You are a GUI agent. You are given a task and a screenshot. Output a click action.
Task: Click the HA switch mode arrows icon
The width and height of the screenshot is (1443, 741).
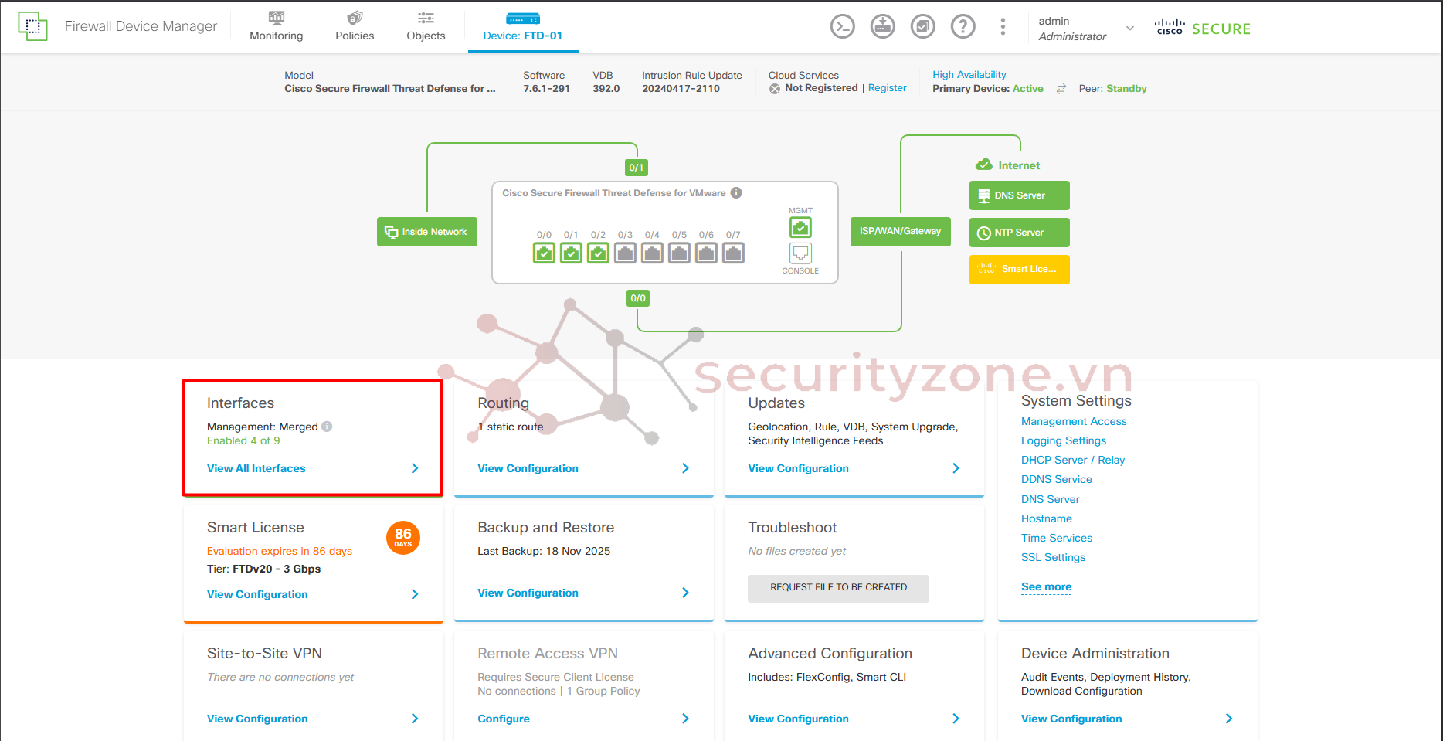point(1061,89)
